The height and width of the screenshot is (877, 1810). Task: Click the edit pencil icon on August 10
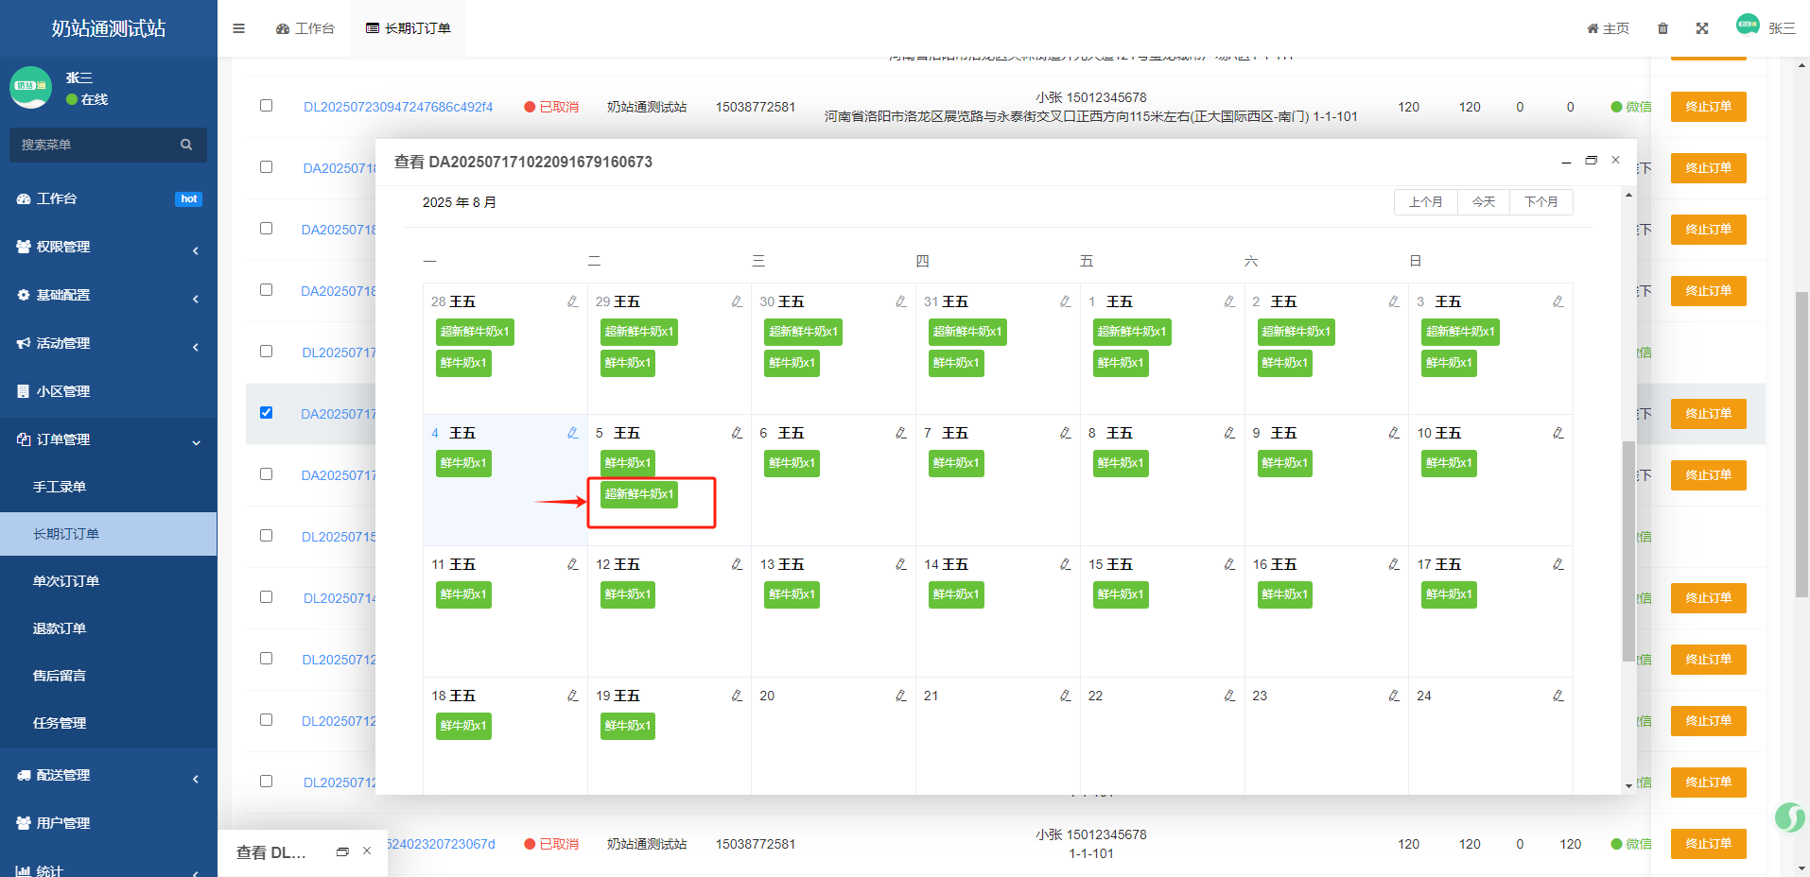[x=1558, y=433]
